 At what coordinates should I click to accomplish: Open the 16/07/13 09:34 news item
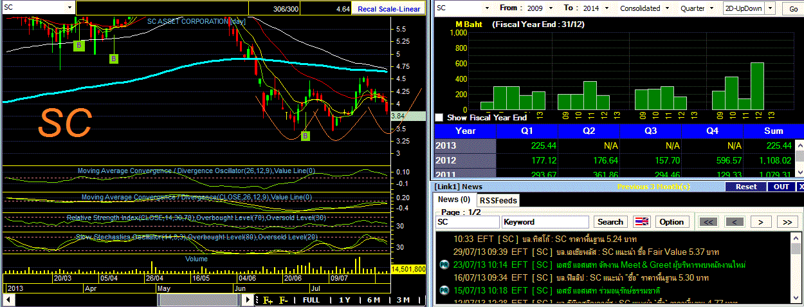coord(581,277)
